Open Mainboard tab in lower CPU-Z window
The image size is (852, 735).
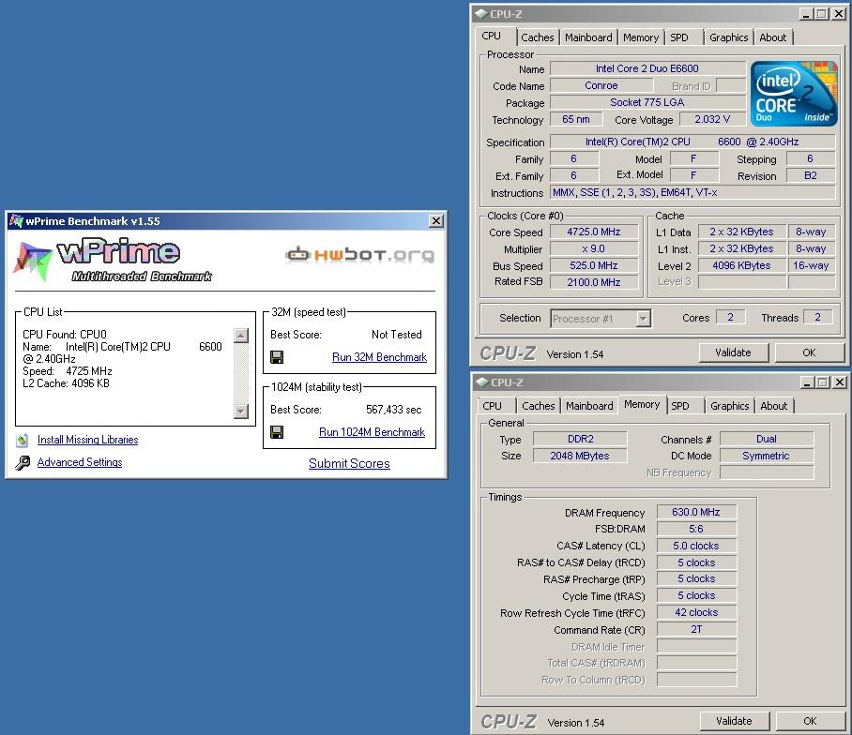[589, 406]
